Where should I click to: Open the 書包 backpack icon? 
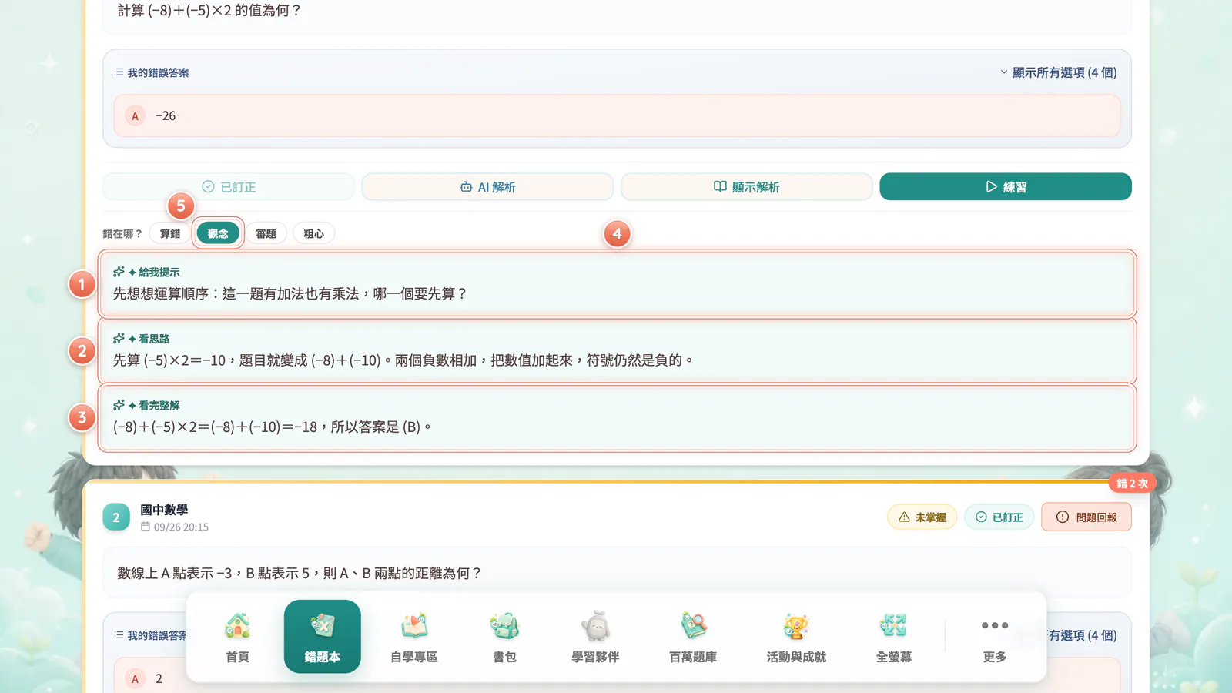(x=504, y=637)
